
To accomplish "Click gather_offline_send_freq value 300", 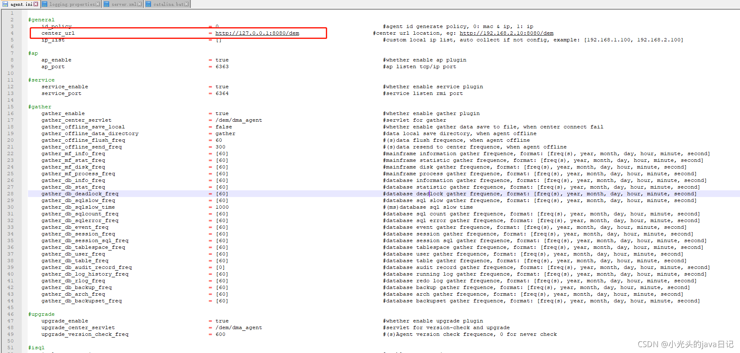I will [220, 147].
